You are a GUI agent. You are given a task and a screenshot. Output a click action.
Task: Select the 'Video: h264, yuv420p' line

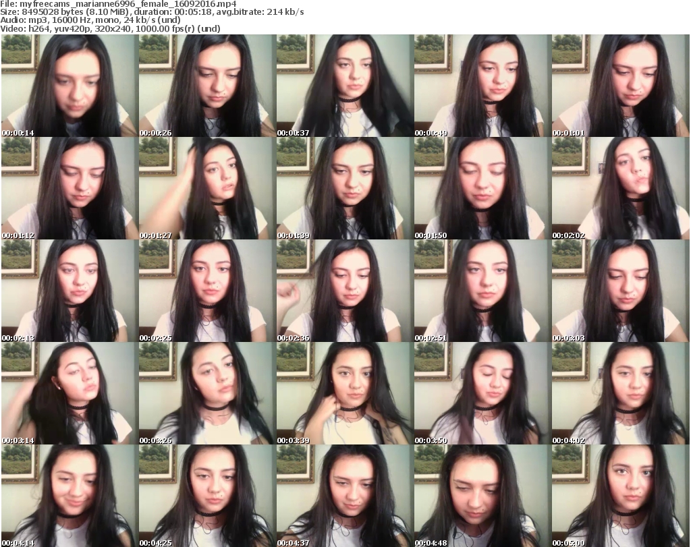[110, 28]
